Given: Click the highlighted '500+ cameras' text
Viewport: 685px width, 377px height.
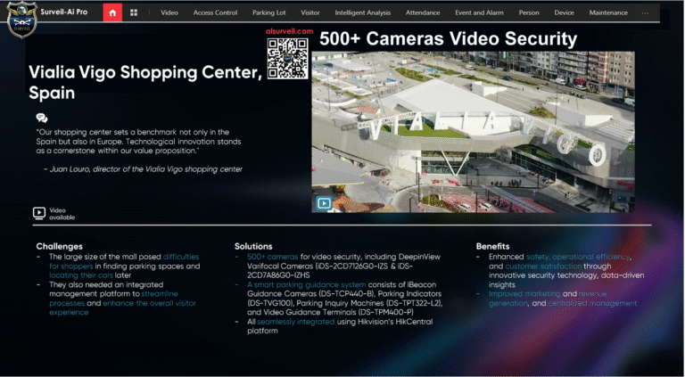Looking at the screenshot, I should tap(273, 257).
